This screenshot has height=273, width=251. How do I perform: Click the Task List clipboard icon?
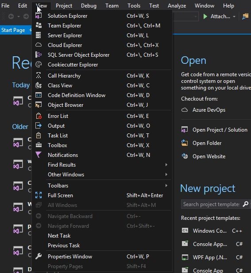pos(39,136)
